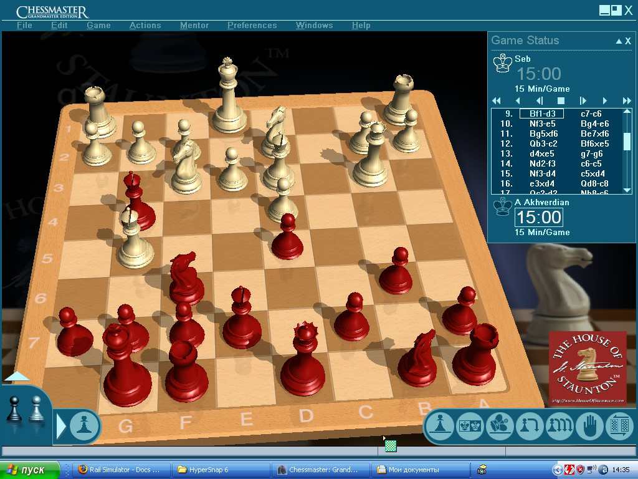The width and height of the screenshot is (638, 479).
Task: Click Seb's white king player icon
Action: click(503, 63)
